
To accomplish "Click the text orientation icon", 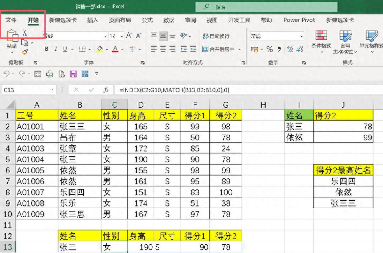I will (x=184, y=36).
